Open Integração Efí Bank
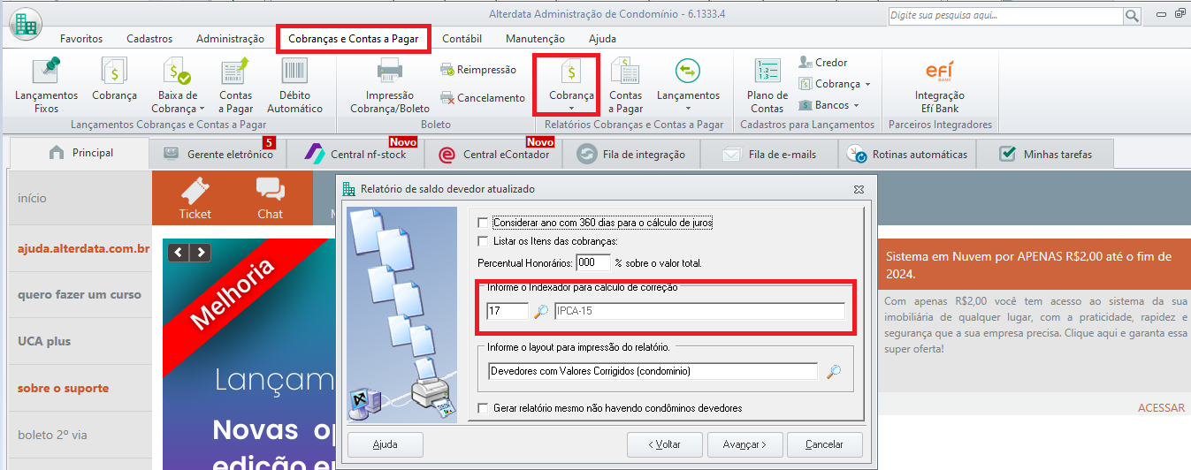 pyautogui.click(x=940, y=85)
